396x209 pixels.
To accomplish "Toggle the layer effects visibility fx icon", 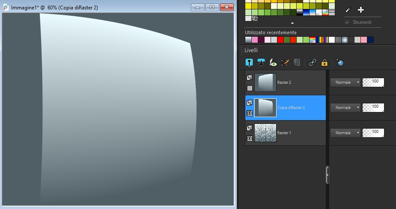I will click(x=273, y=62).
